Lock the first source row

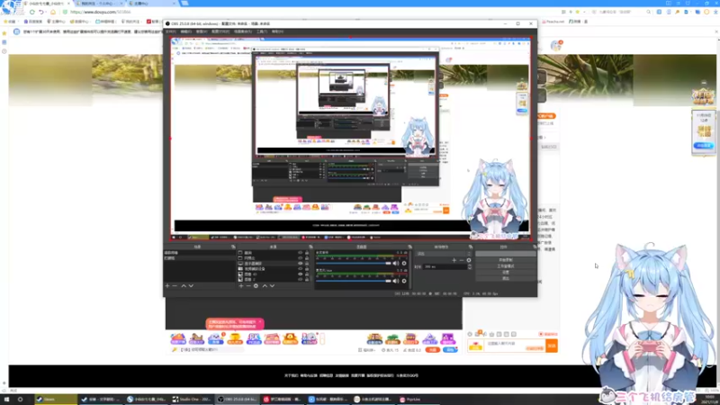pos(307,253)
